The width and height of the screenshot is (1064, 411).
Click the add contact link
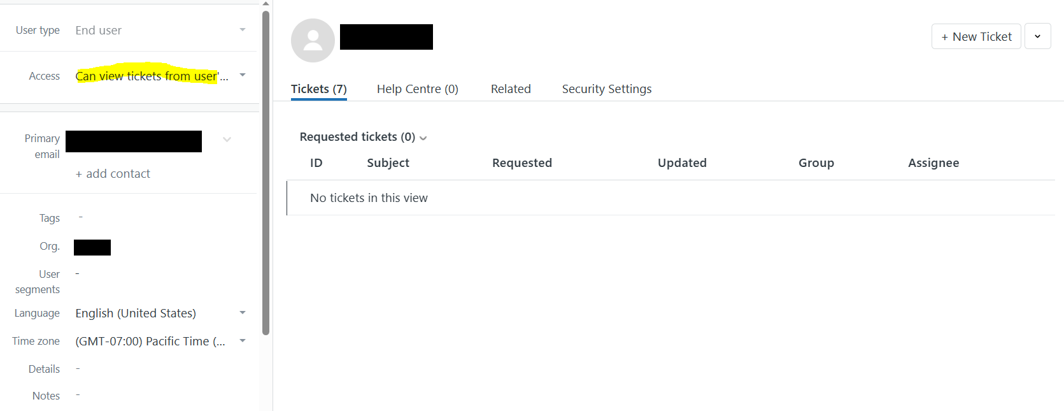pos(113,173)
